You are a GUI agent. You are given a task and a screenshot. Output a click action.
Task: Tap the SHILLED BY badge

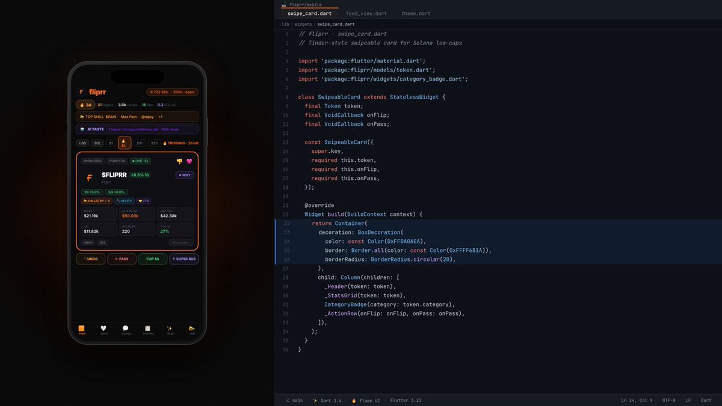click(97, 201)
